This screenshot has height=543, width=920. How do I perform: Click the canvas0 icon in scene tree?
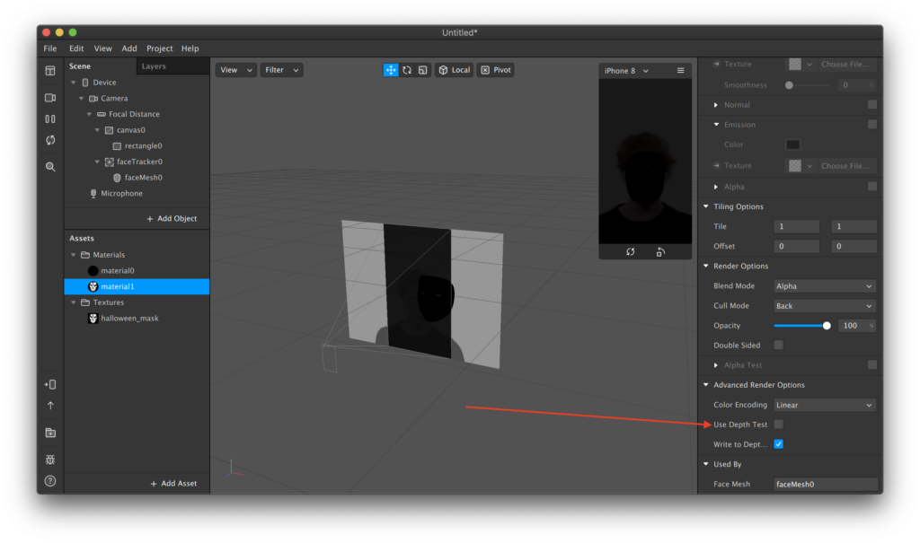[109, 130]
